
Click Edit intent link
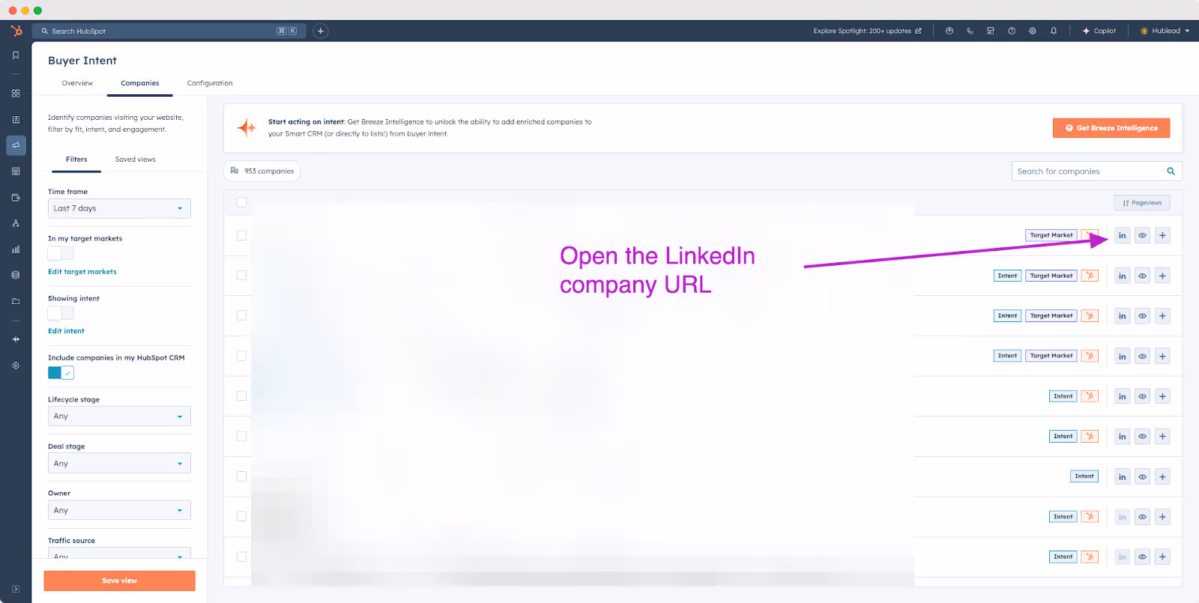66,331
